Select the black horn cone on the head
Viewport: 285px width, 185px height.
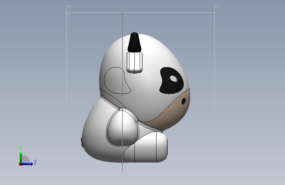[134, 42]
